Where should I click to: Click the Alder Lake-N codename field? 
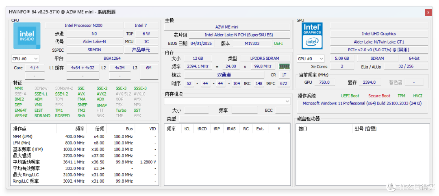point(94,41)
